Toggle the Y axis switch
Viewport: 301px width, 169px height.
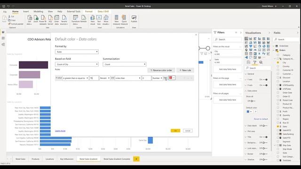(265, 79)
